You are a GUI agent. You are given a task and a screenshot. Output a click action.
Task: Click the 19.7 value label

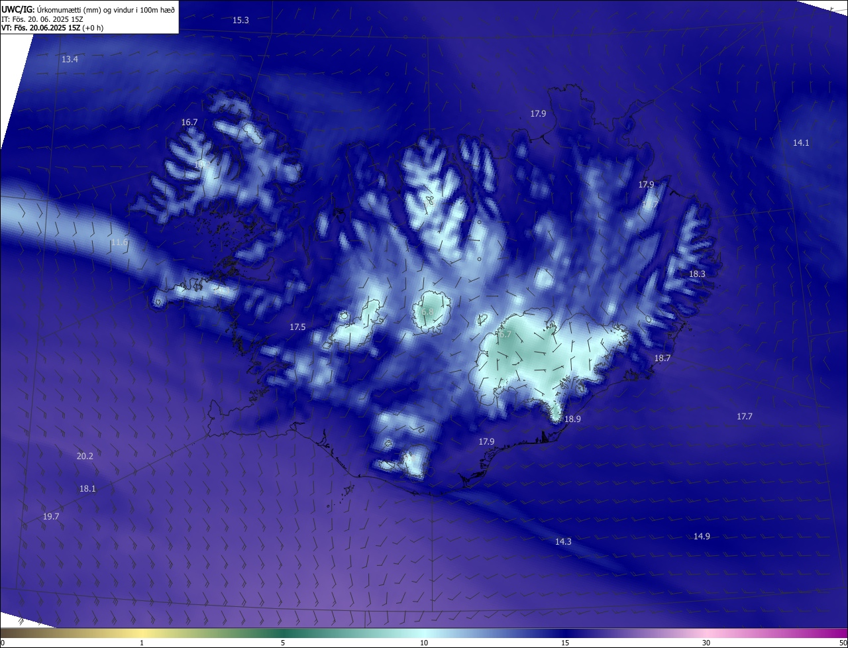tap(51, 517)
